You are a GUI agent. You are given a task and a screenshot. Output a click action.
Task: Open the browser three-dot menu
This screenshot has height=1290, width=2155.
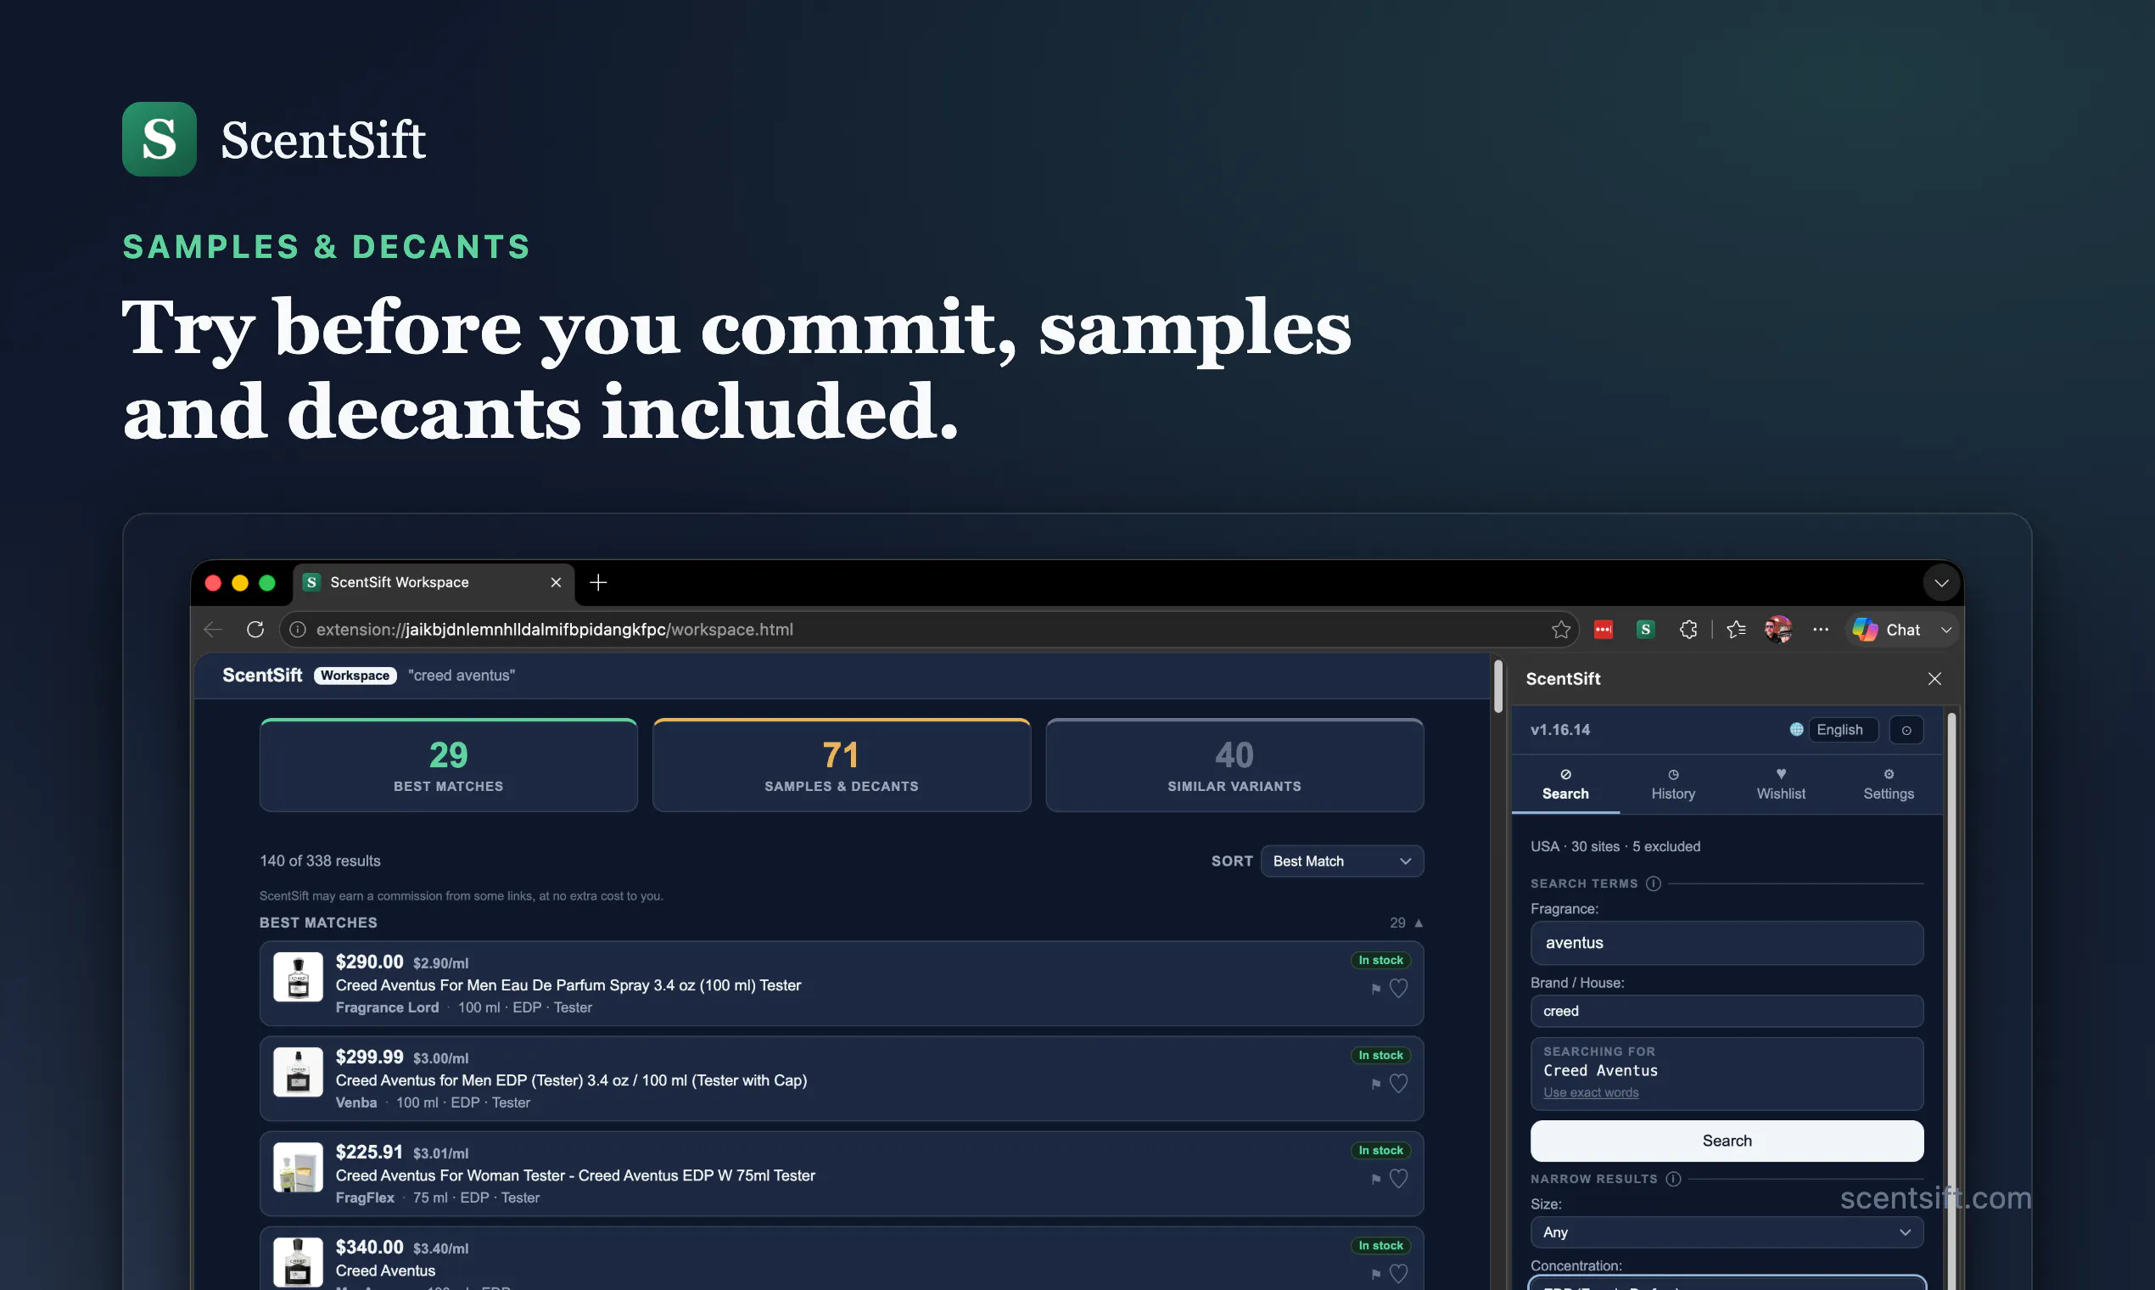coord(1821,630)
